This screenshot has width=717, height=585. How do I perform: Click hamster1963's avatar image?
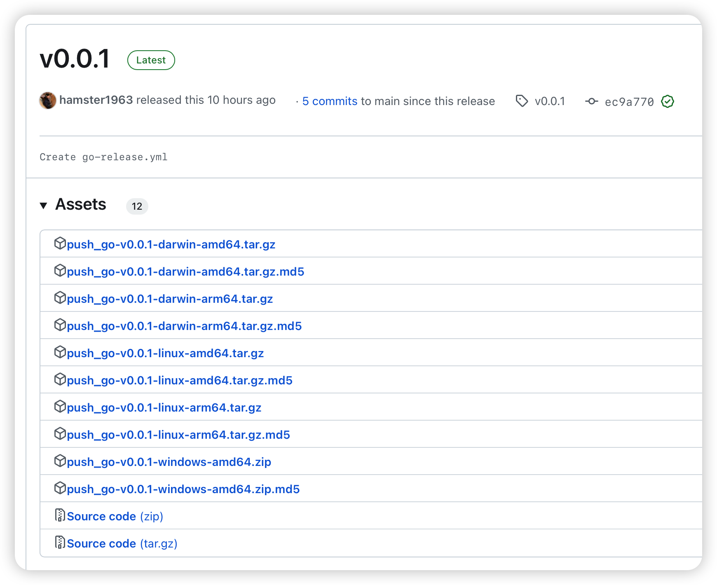(x=48, y=101)
